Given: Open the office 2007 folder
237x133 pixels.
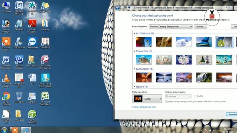Looking at the screenshot, I should (x=19, y=116).
